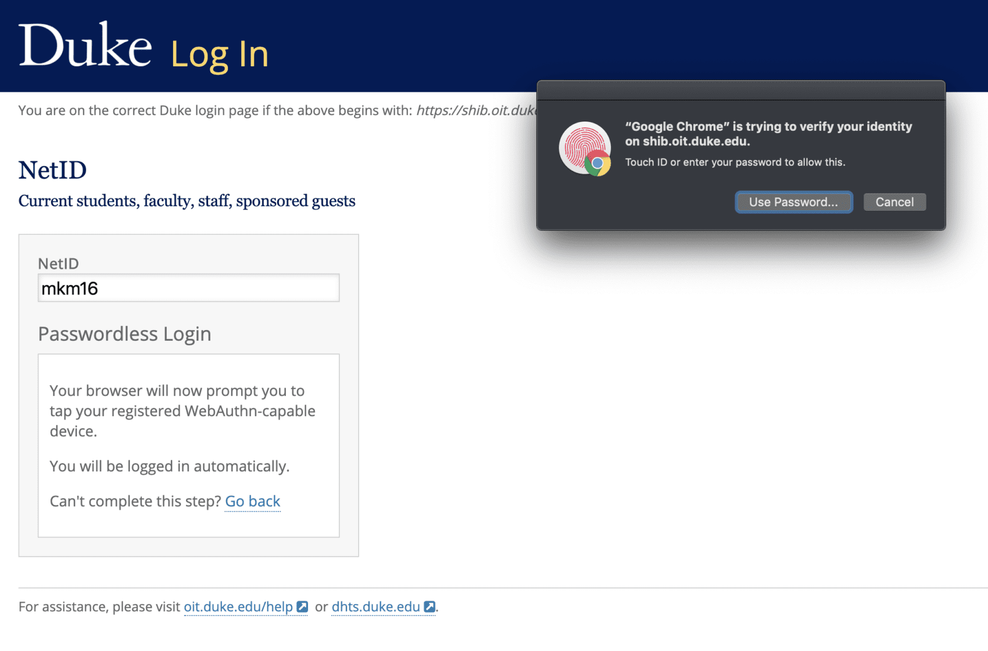Click the "Use Password..." button
This screenshot has height=651, width=988.
click(793, 202)
